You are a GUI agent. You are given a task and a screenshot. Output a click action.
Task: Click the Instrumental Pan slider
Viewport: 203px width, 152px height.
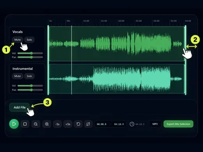30,90
